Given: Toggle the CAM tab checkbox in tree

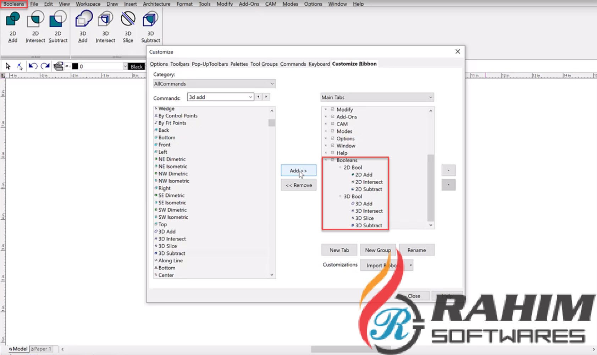Looking at the screenshot, I should coord(332,124).
